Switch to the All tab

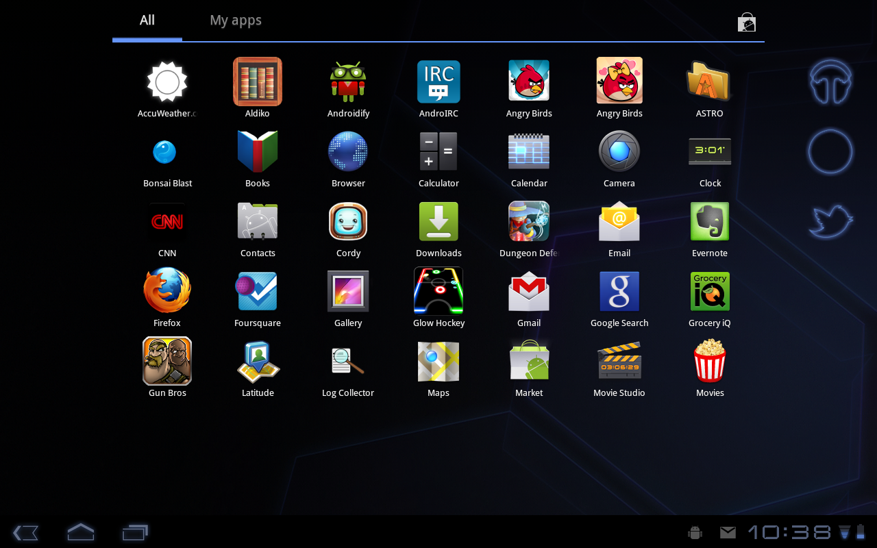coord(147,21)
